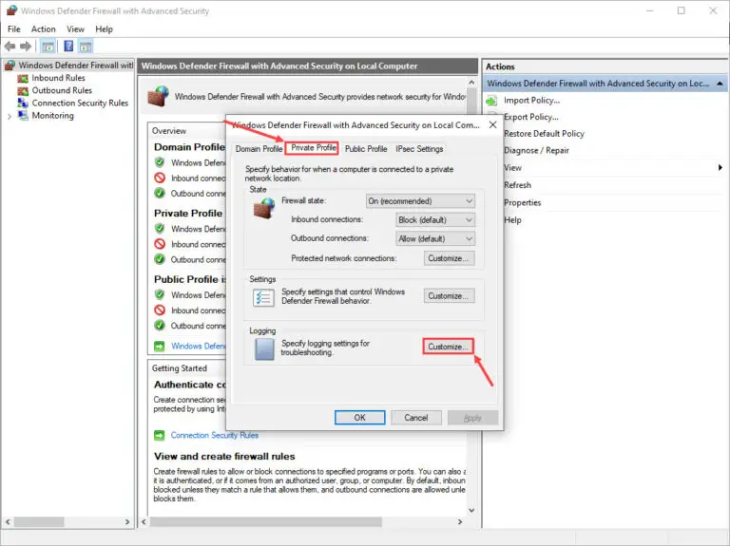Click the green shield icon under Domain Profile
This screenshot has height=546, width=730.
160,162
